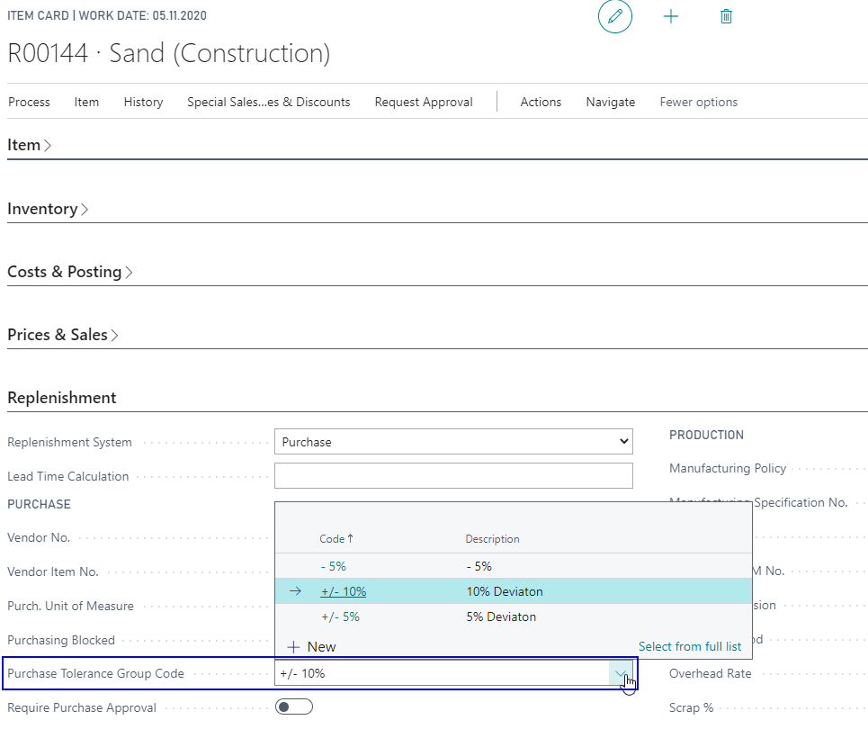Click the Lead Time Calculation field
This screenshot has height=729, width=868.
point(453,476)
